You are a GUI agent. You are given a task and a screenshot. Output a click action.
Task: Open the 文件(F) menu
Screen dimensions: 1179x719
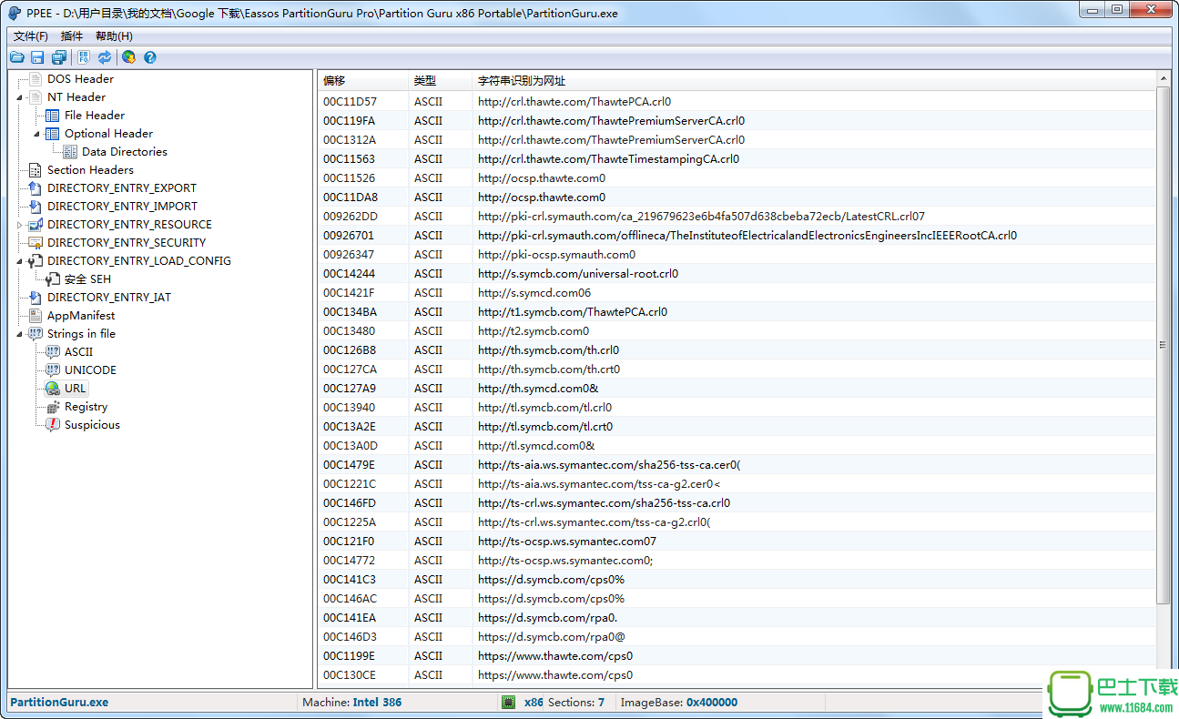pos(31,35)
